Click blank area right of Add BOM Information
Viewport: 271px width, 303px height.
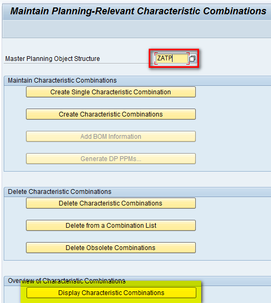click(232, 137)
